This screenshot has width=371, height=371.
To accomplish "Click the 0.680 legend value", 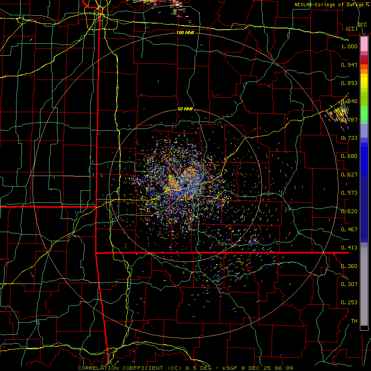I will (x=349, y=156).
